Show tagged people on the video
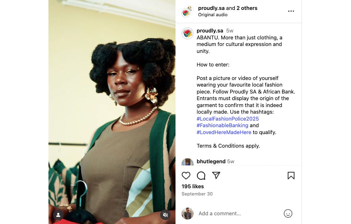This screenshot has height=224, width=351. (x=58, y=215)
